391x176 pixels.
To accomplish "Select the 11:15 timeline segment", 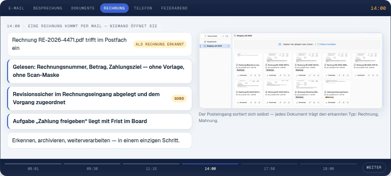I will pos(151,167).
